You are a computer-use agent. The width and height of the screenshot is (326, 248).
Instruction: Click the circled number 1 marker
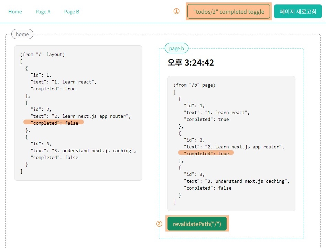coord(176,11)
